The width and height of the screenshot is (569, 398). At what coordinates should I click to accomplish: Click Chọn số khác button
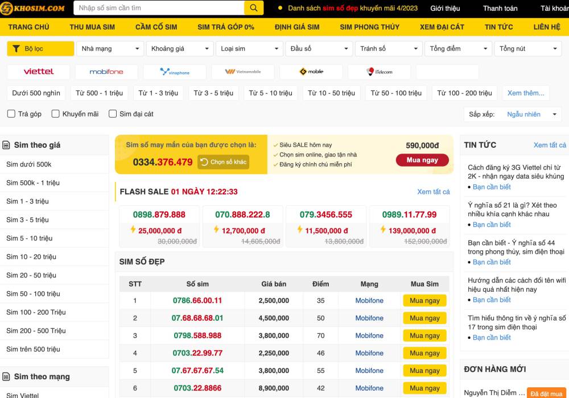click(223, 161)
